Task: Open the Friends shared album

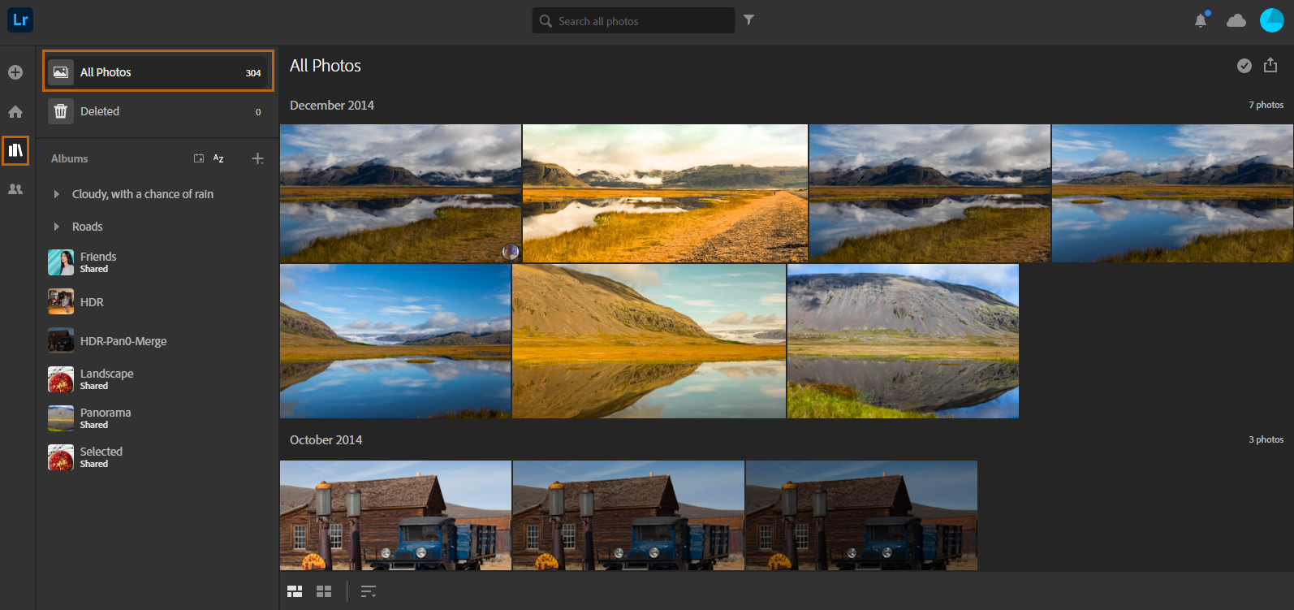Action: tap(158, 262)
